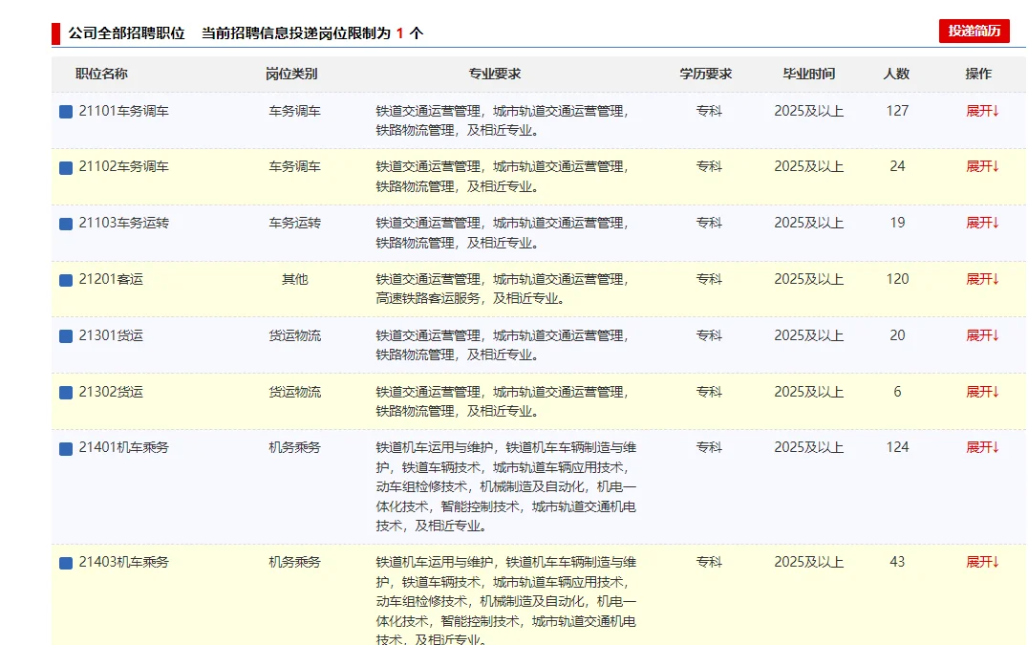Select the checkbox for 21301货运
The width and height of the screenshot is (1028, 645).
coord(64,336)
